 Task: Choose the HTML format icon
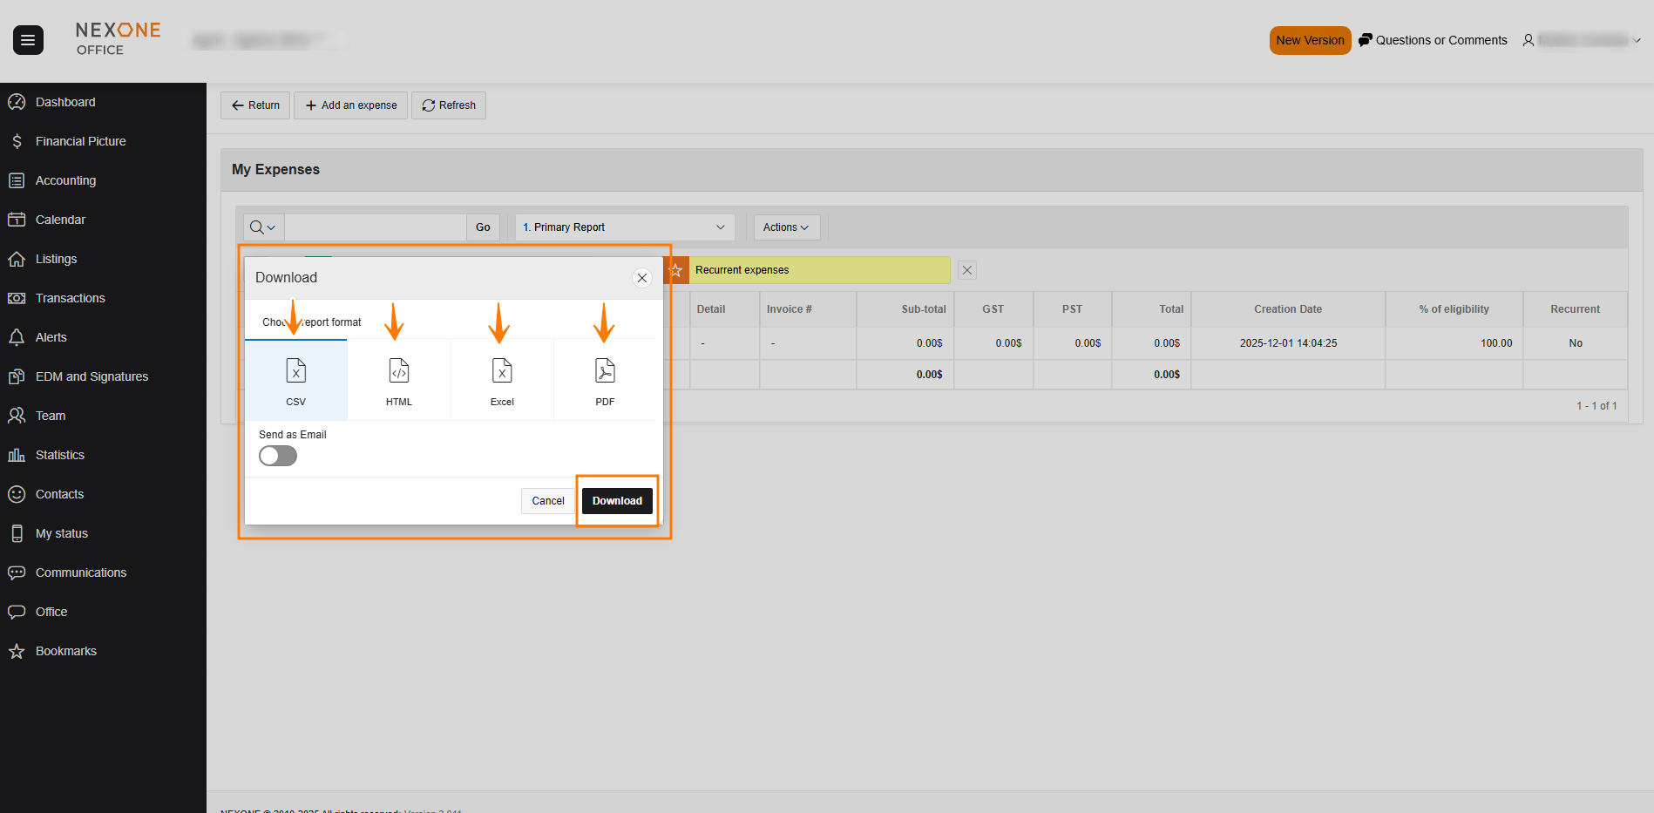tap(399, 372)
